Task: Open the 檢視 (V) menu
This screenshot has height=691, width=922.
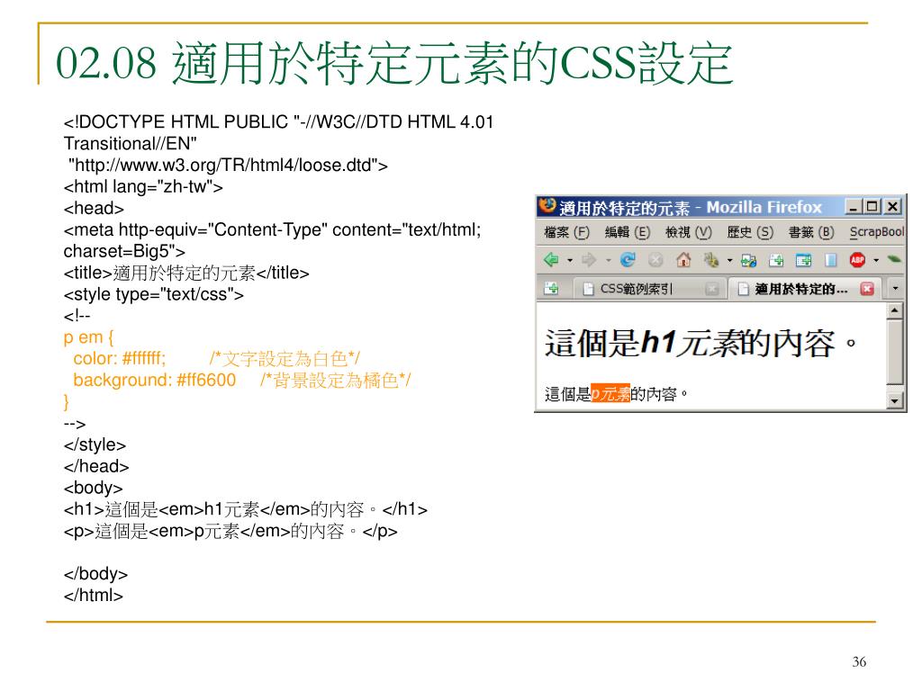Action: (688, 232)
